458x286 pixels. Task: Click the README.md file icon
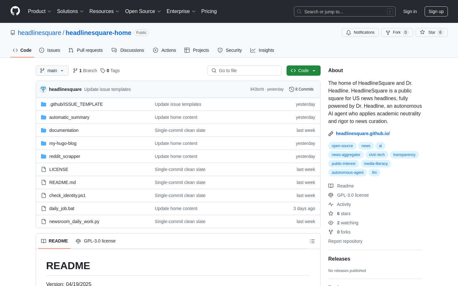click(x=44, y=182)
